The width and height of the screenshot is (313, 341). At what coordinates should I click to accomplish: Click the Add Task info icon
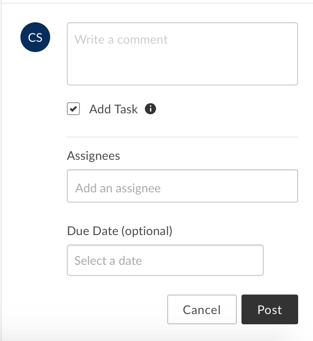150,109
